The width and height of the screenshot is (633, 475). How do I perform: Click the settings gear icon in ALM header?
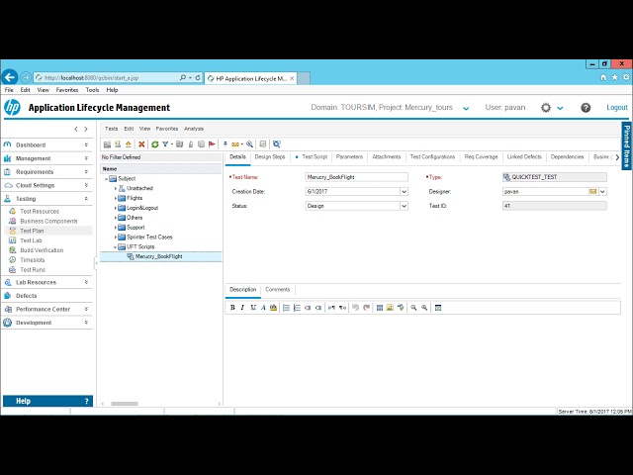(x=546, y=108)
